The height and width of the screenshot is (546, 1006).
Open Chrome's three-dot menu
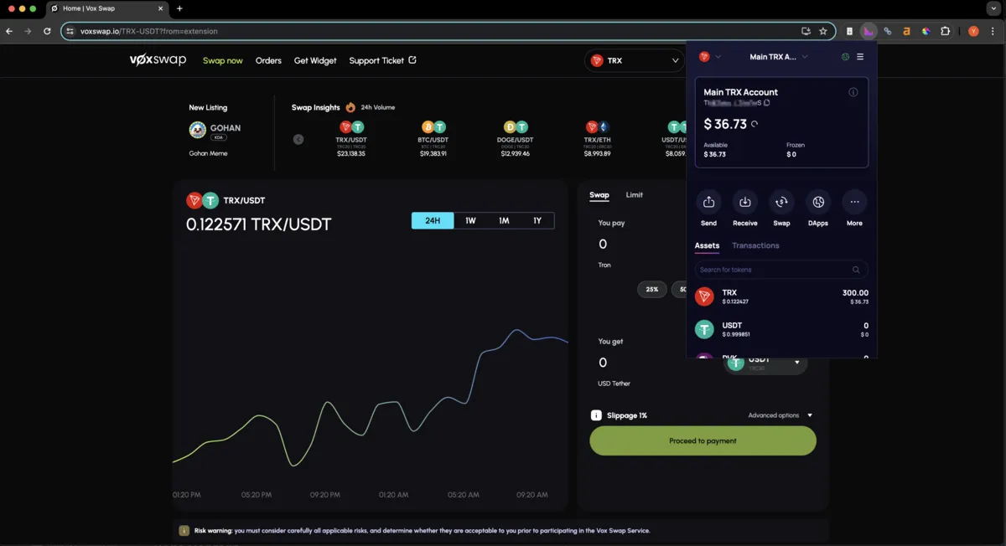point(993,31)
